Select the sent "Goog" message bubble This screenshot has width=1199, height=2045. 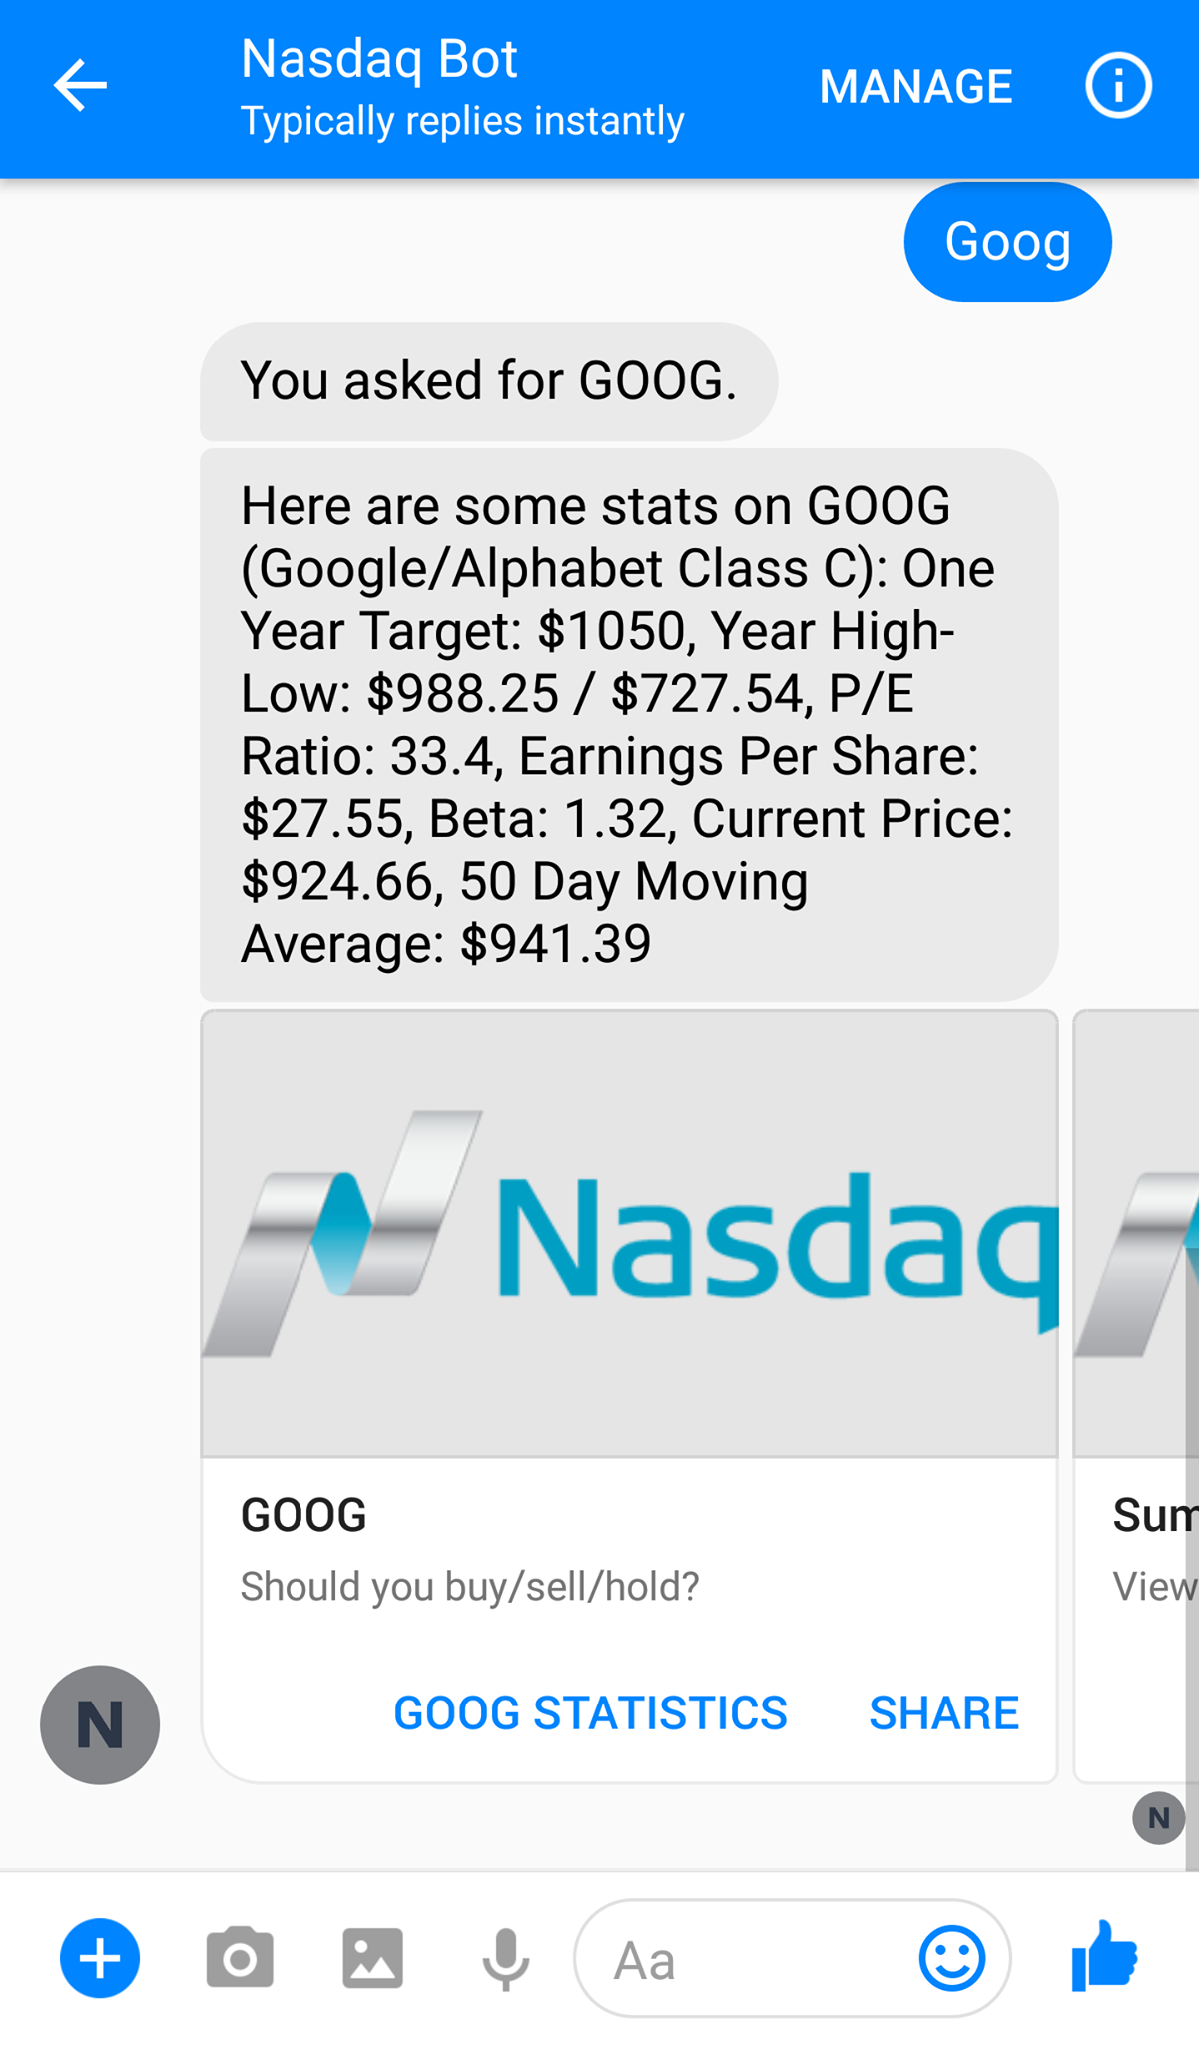1007,242
